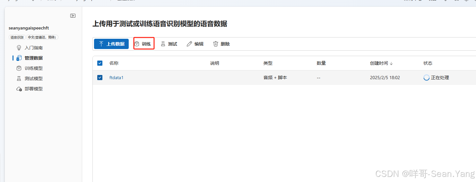Click the 训练 toolbar button
Screen dimensions: 476x182
click(143, 44)
